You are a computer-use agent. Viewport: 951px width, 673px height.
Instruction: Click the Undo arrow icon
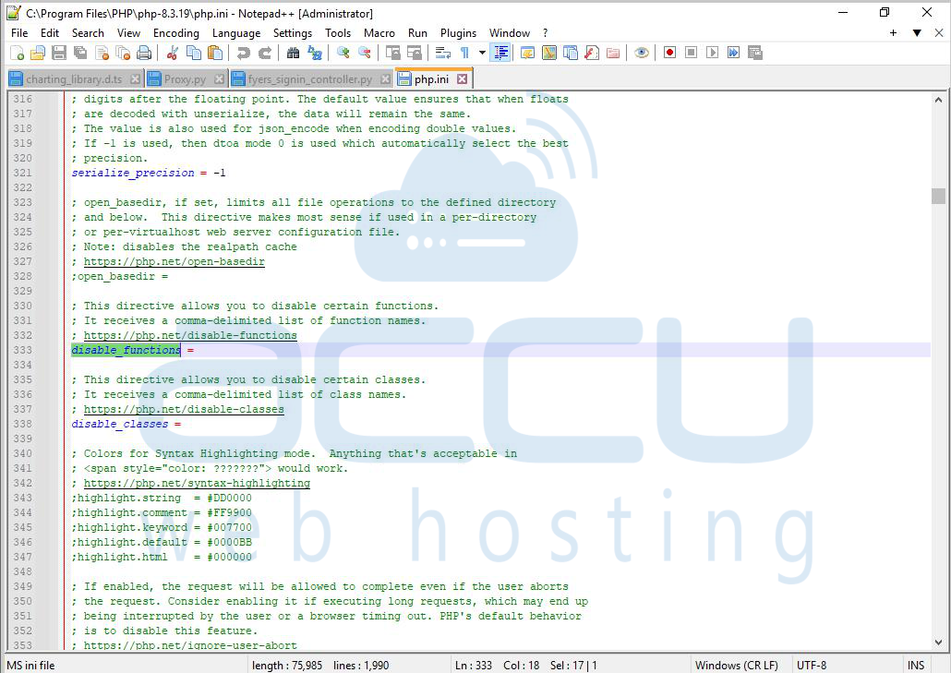[x=244, y=54]
